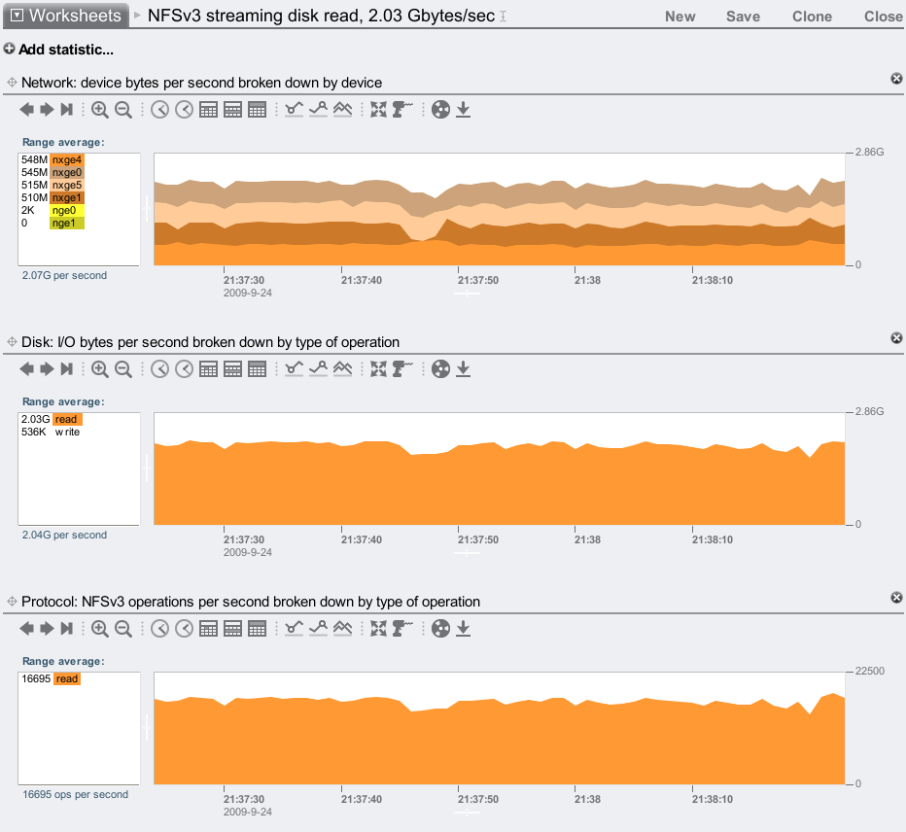Clone the current worksheet
Screen dimensions: 906x832
click(x=812, y=17)
